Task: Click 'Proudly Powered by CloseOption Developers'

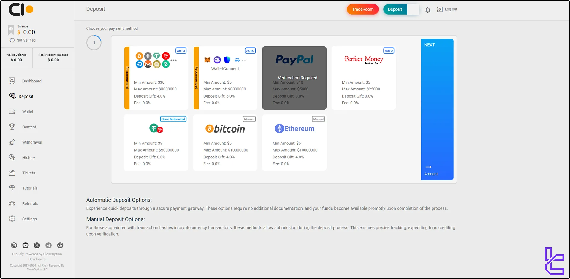Action: coord(37,256)
